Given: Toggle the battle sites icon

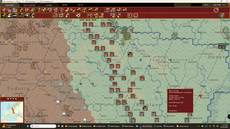Looking at the screenshot, I should click(32, 10).
